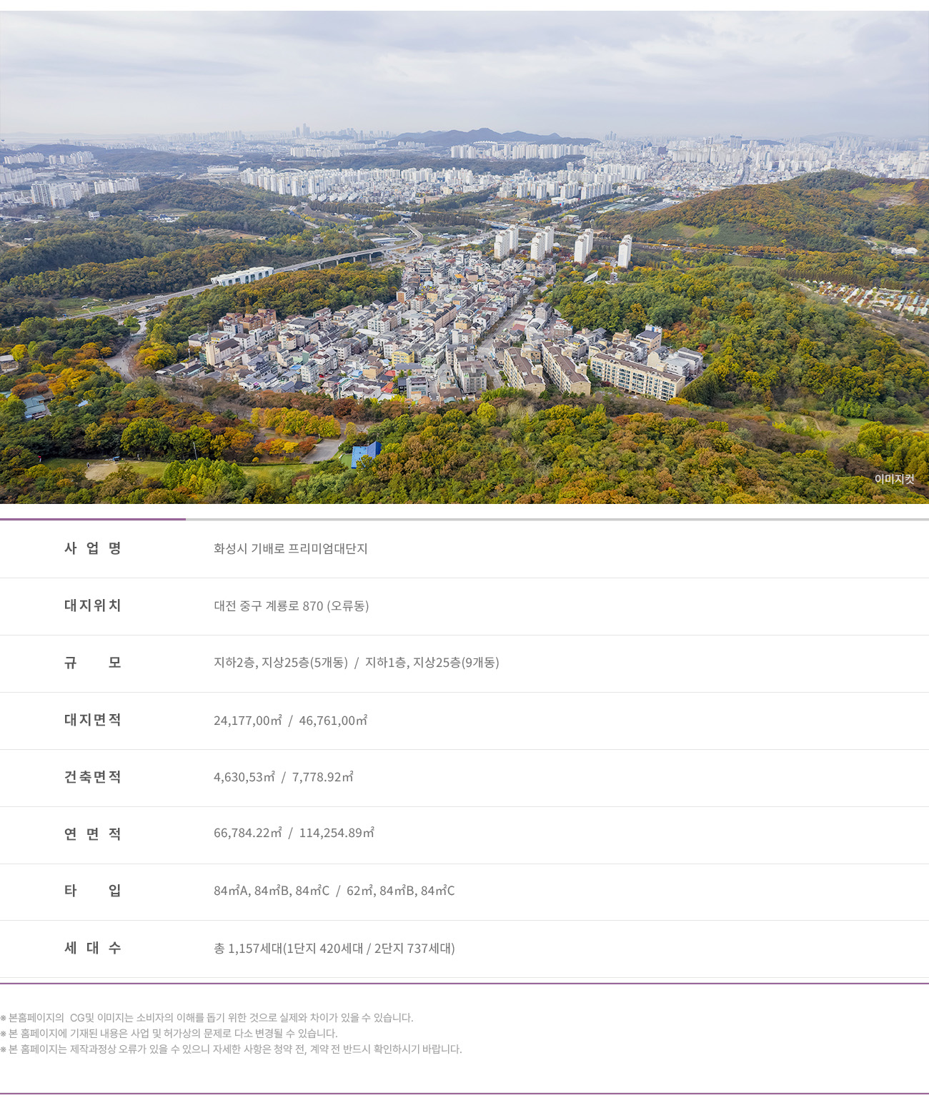Click the disclaimer about 제작과정상 오류

pos(231,1049)
